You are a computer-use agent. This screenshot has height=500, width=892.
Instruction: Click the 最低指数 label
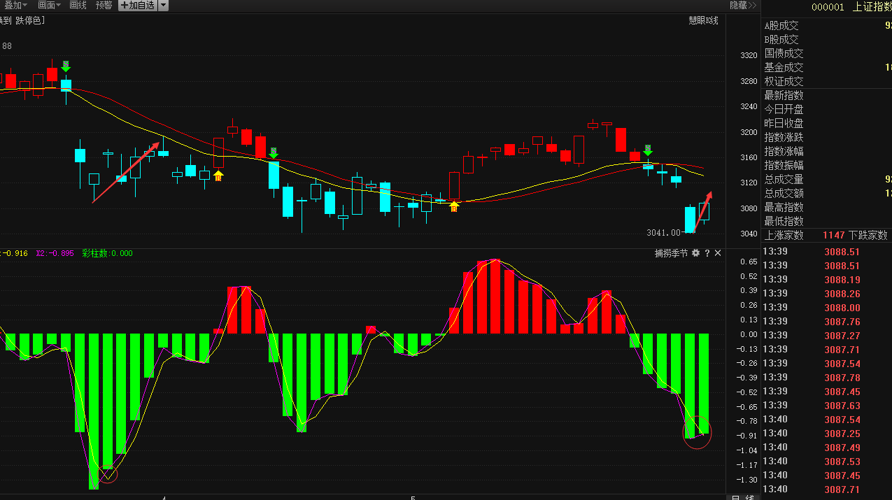point(784,221)
